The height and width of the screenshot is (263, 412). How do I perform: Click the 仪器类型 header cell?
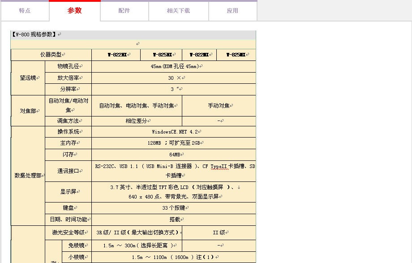[51, 55]
